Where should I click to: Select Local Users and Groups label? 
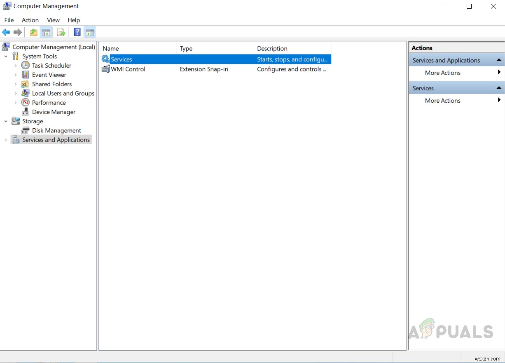[63, 93]
